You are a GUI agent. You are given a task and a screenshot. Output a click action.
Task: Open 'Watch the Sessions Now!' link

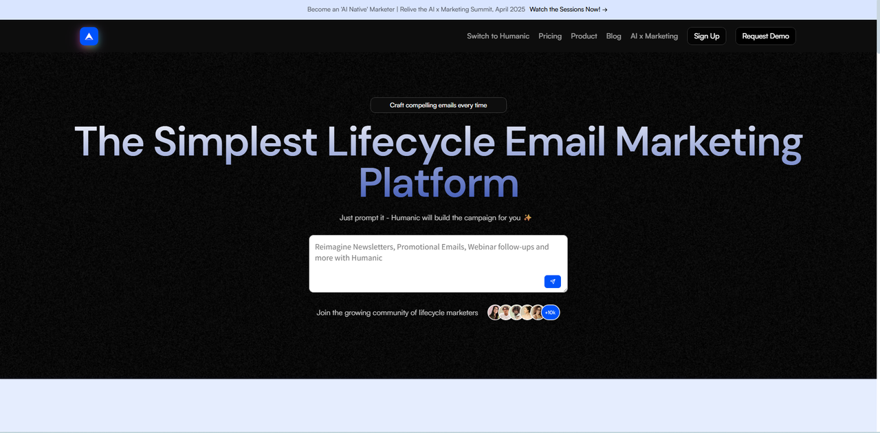click(x=569, y=10)
